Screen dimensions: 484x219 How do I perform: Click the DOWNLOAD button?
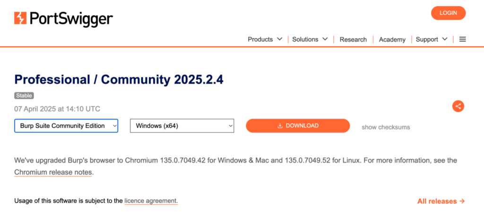point(298,126)
